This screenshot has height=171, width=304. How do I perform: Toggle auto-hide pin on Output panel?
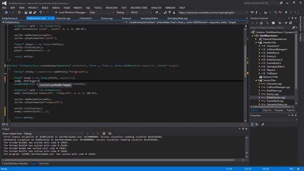point(243,129)
